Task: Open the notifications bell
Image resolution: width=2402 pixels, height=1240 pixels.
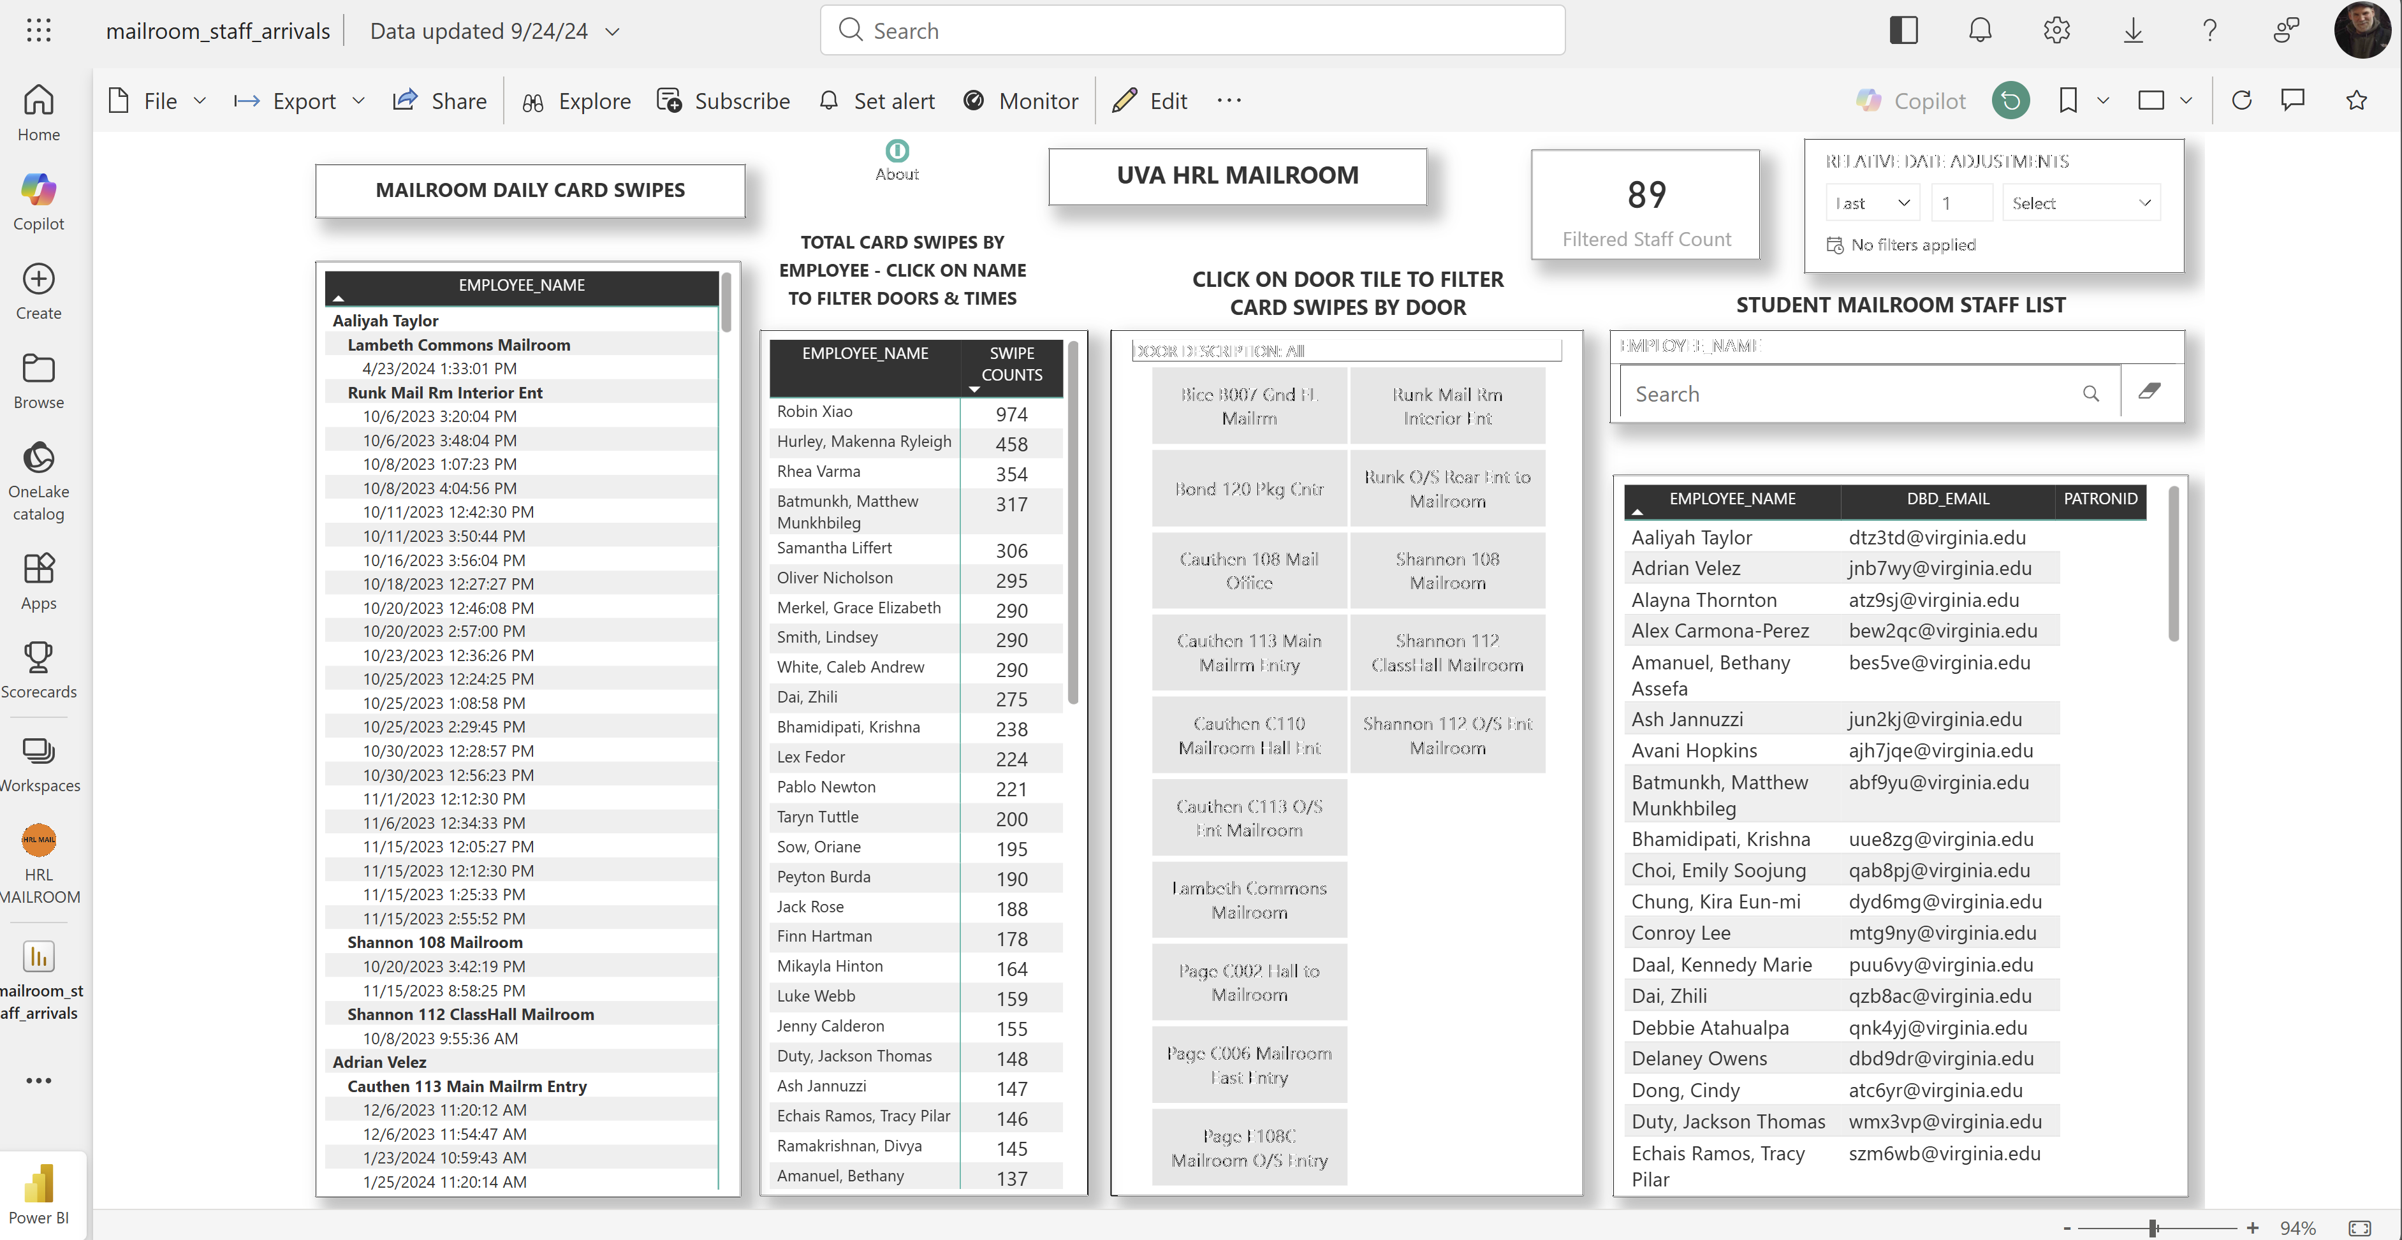Action: (x=1980, y=31)
